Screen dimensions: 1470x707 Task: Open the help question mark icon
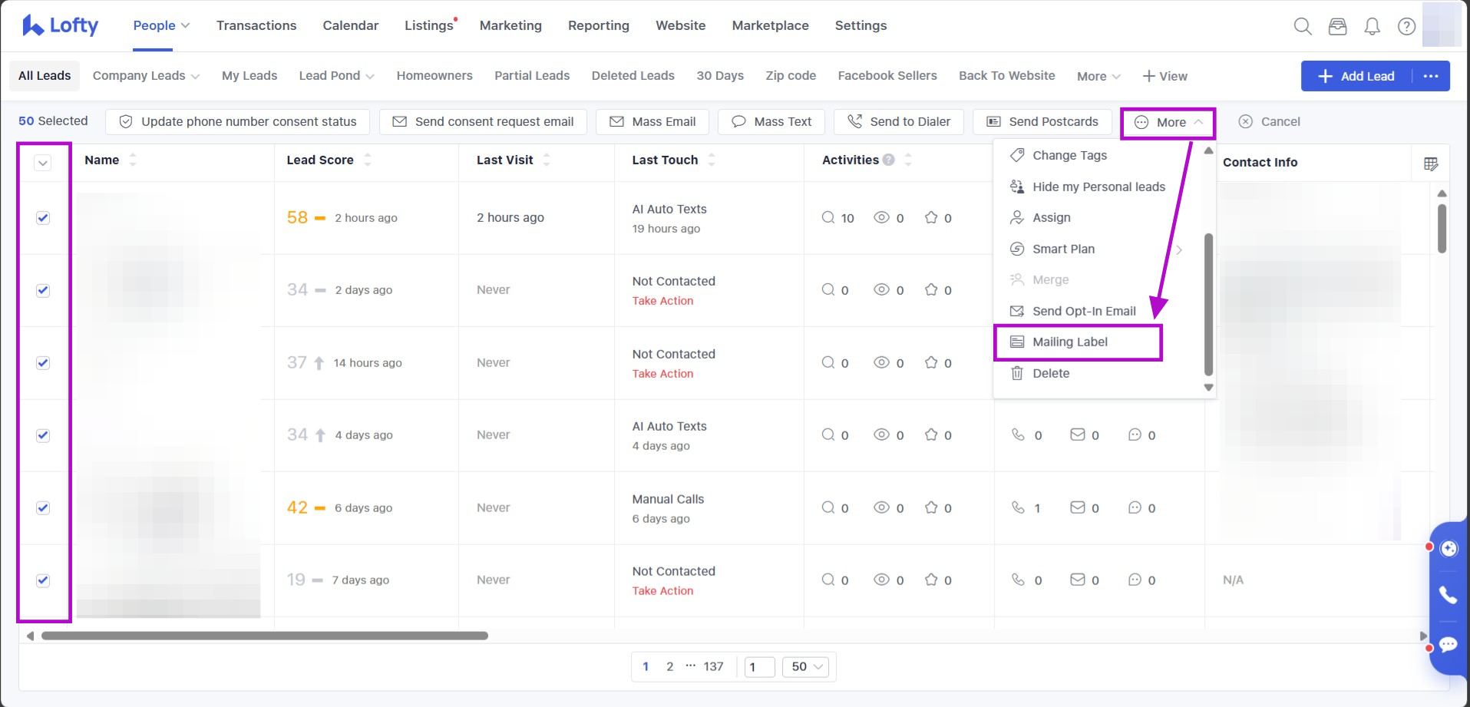(x=1406, y=26)
